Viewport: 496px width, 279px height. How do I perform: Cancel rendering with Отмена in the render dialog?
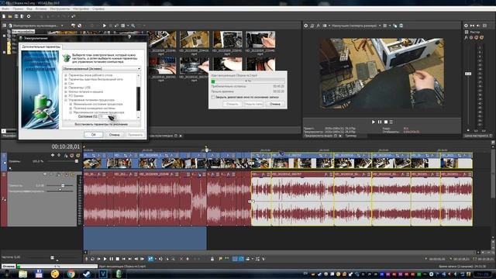tap(275, 104)
